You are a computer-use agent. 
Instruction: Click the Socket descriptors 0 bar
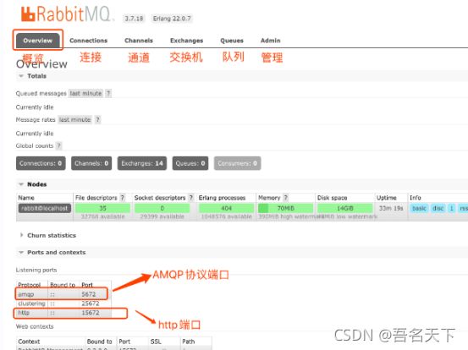click(x=162, y=208)
